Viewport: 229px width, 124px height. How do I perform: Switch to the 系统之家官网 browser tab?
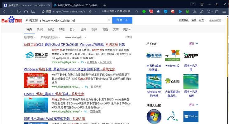click(76, 5)
